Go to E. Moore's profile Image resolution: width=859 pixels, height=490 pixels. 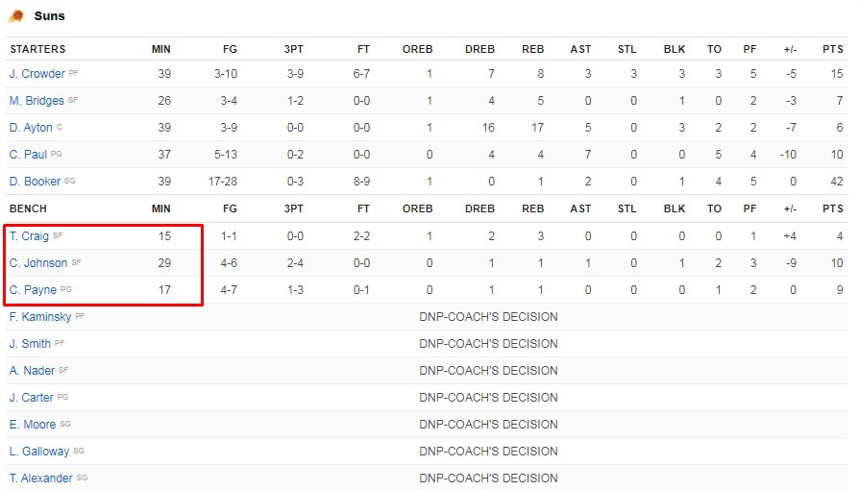[x=33, y=425]
